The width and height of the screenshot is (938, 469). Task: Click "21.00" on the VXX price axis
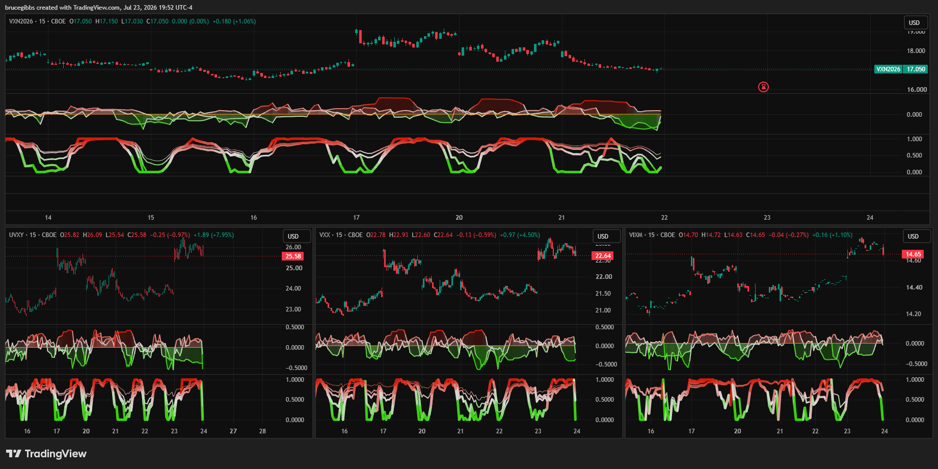603,310
